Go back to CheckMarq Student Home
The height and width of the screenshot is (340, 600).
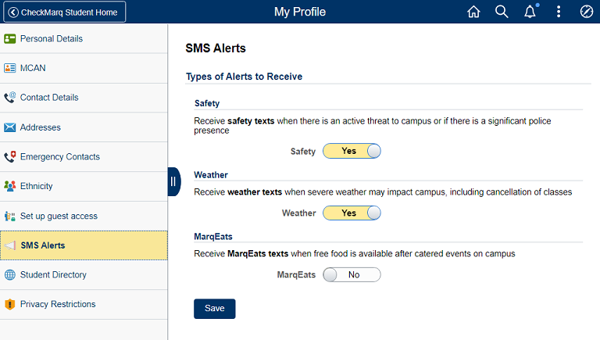point(64,12)
